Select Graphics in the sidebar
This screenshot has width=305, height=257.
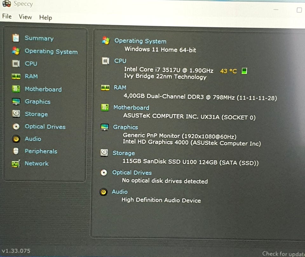pyautogui.click(x=38, y=102)
